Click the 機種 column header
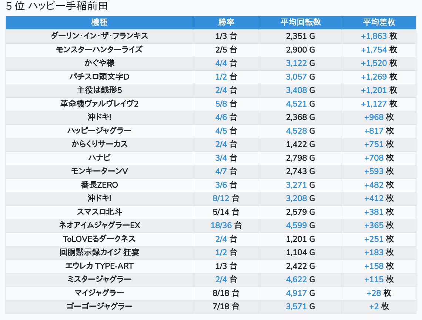Screen dimensions: 422x320 point(99,22)
